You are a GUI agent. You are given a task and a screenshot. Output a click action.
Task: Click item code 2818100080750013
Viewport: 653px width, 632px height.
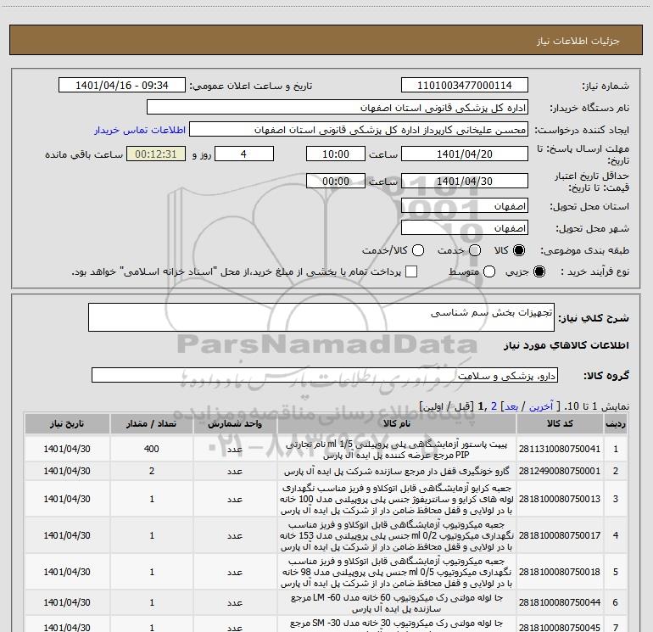pos(560,499)
